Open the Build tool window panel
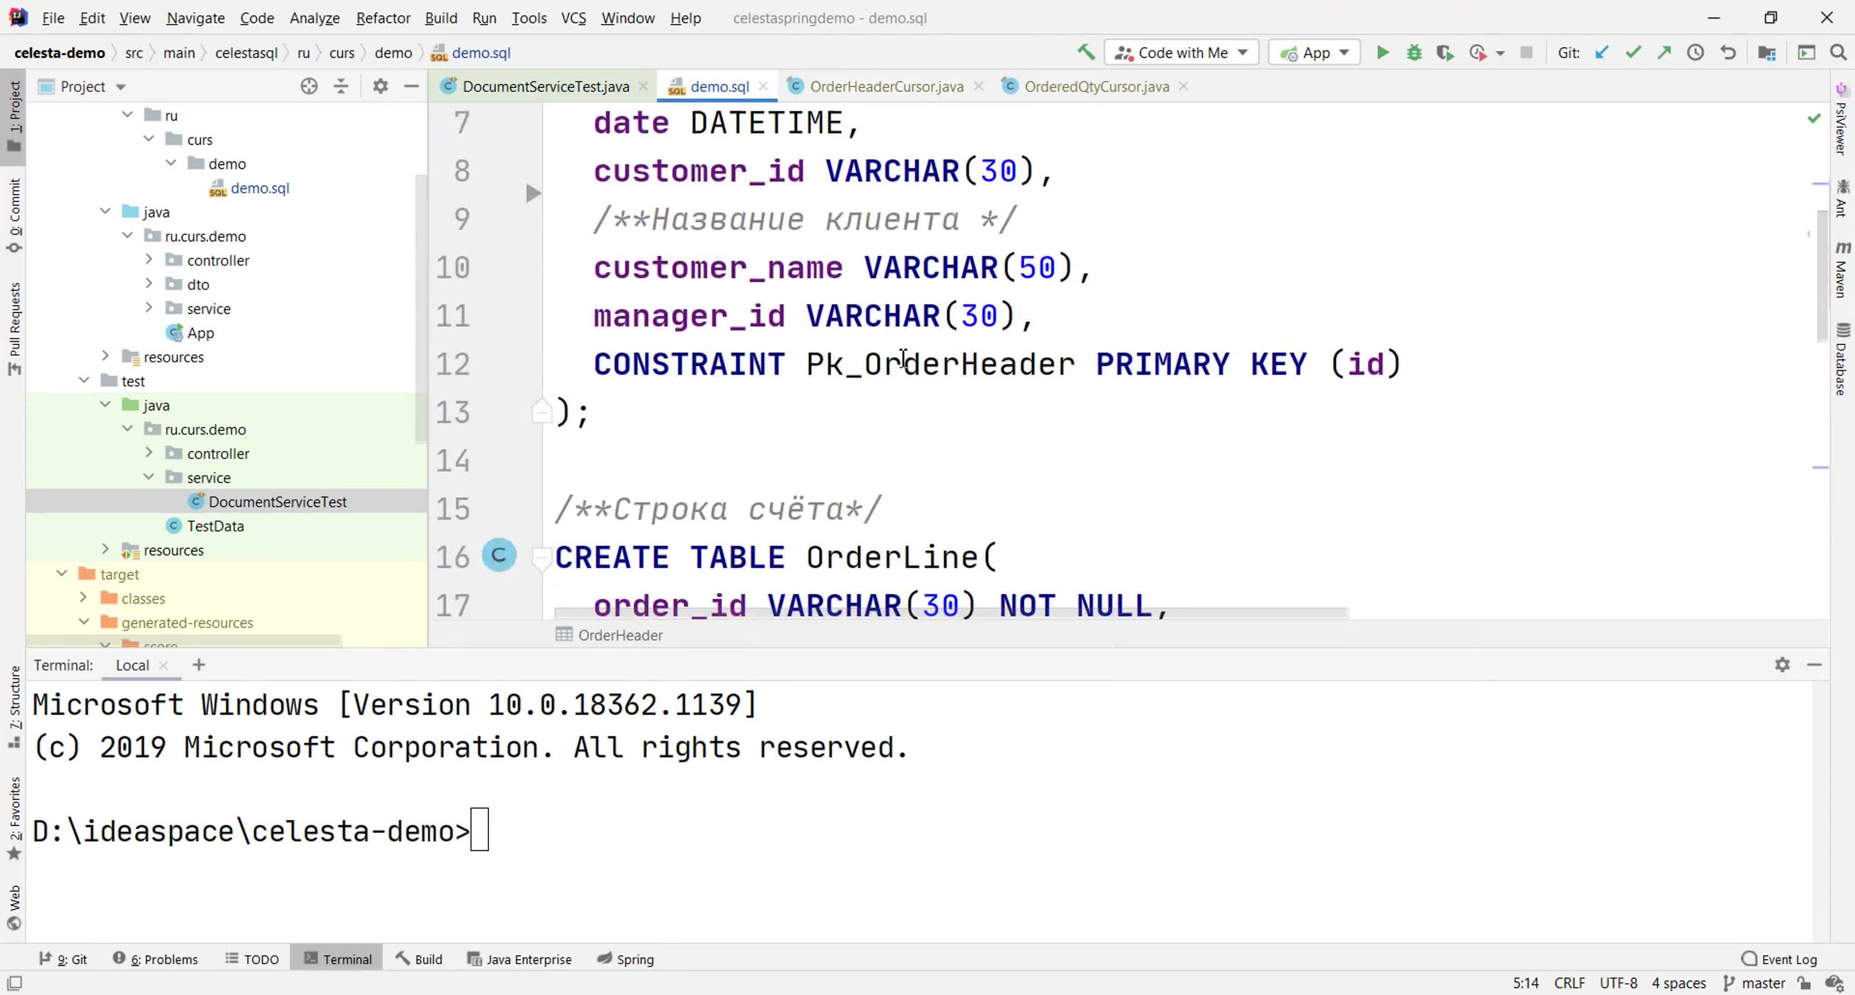The image size is (1855, 995). pos(428,958)
